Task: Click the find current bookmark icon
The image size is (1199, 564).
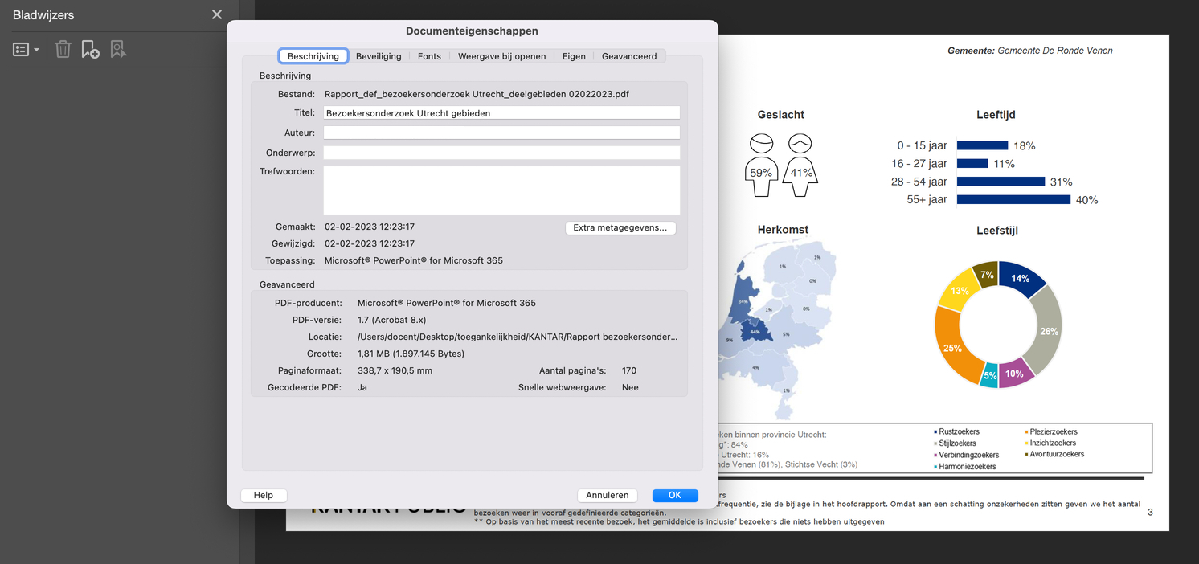Action: [x=119, y=50]
